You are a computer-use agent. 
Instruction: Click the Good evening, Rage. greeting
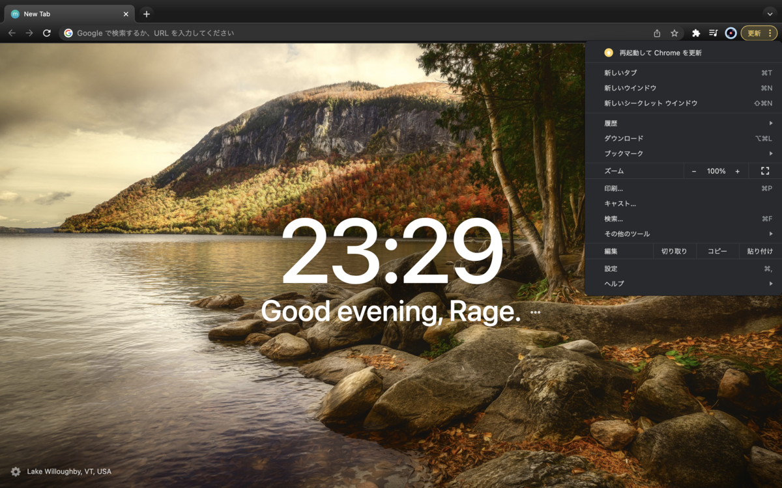(391, 312)
